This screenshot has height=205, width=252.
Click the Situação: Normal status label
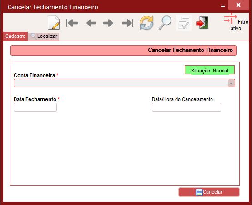pyautogui.click(x=210, y=70)
